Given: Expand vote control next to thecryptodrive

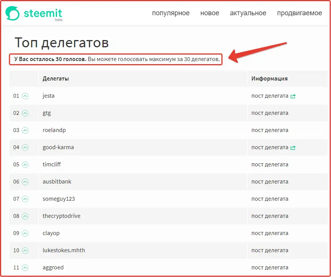Looking at the screenshot, I should click(x=24, y=216).
